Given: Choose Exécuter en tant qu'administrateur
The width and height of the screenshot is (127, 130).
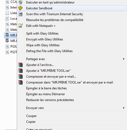Looking at the screenshot, I should tap(50, 2).
